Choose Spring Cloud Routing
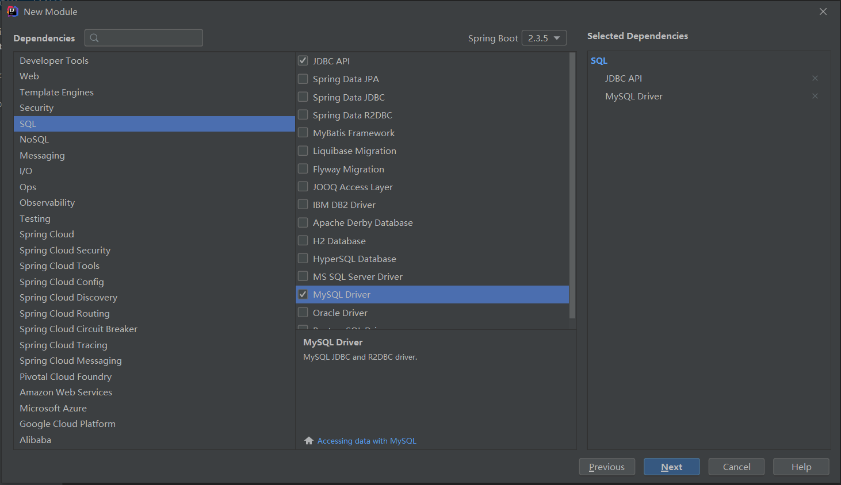Screen dimensions: 841x485 click(154, 313)
